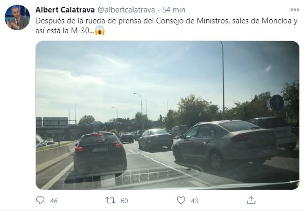Open the Albert Calatrava display name
Image resolution: width=305 pixels, height=211 pixels.
[x=65, y=10]
